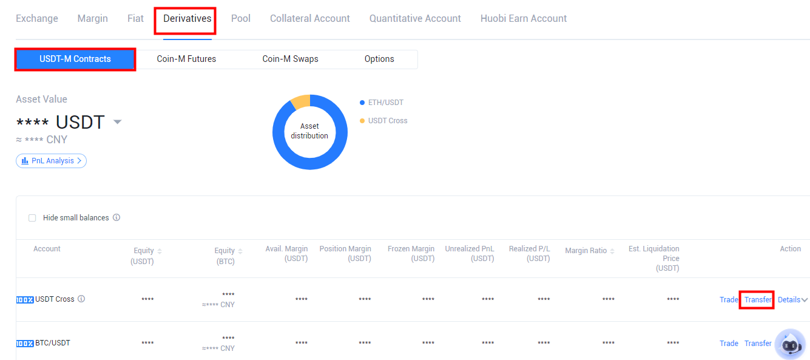810x360 pixels.
Task: Open the chat assistant robot icon
Action: click(790, 344)
